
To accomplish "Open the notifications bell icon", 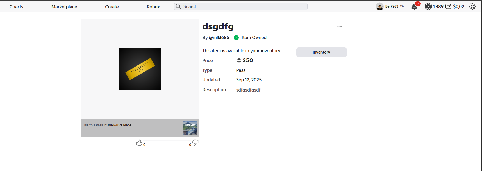I will 414,7.
